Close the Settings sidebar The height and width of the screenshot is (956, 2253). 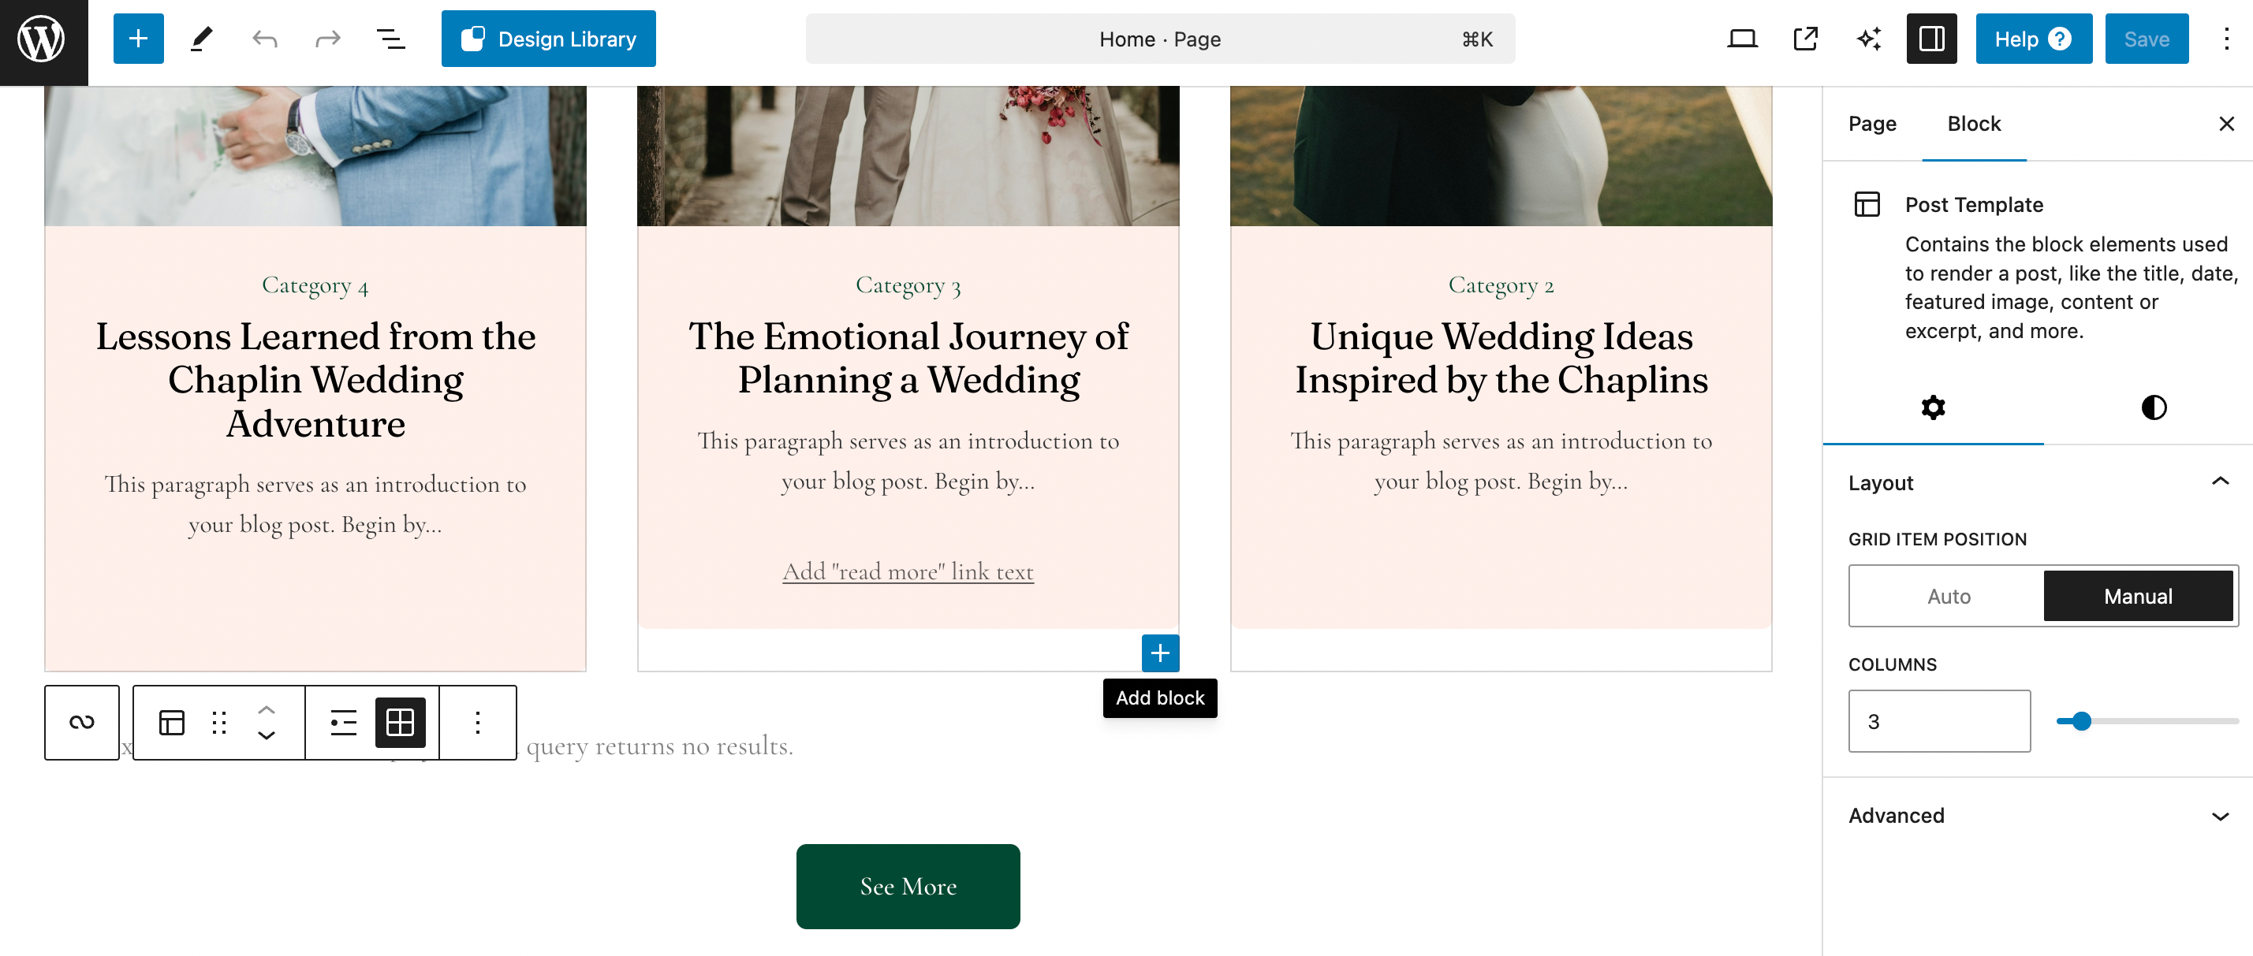[2226, 123]
